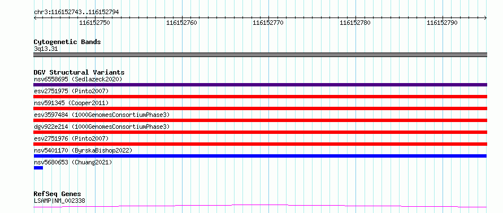Click the blue nsv5401170 variant bar
The height and width of the screenshot is (213, 503).
pos(260,156)
